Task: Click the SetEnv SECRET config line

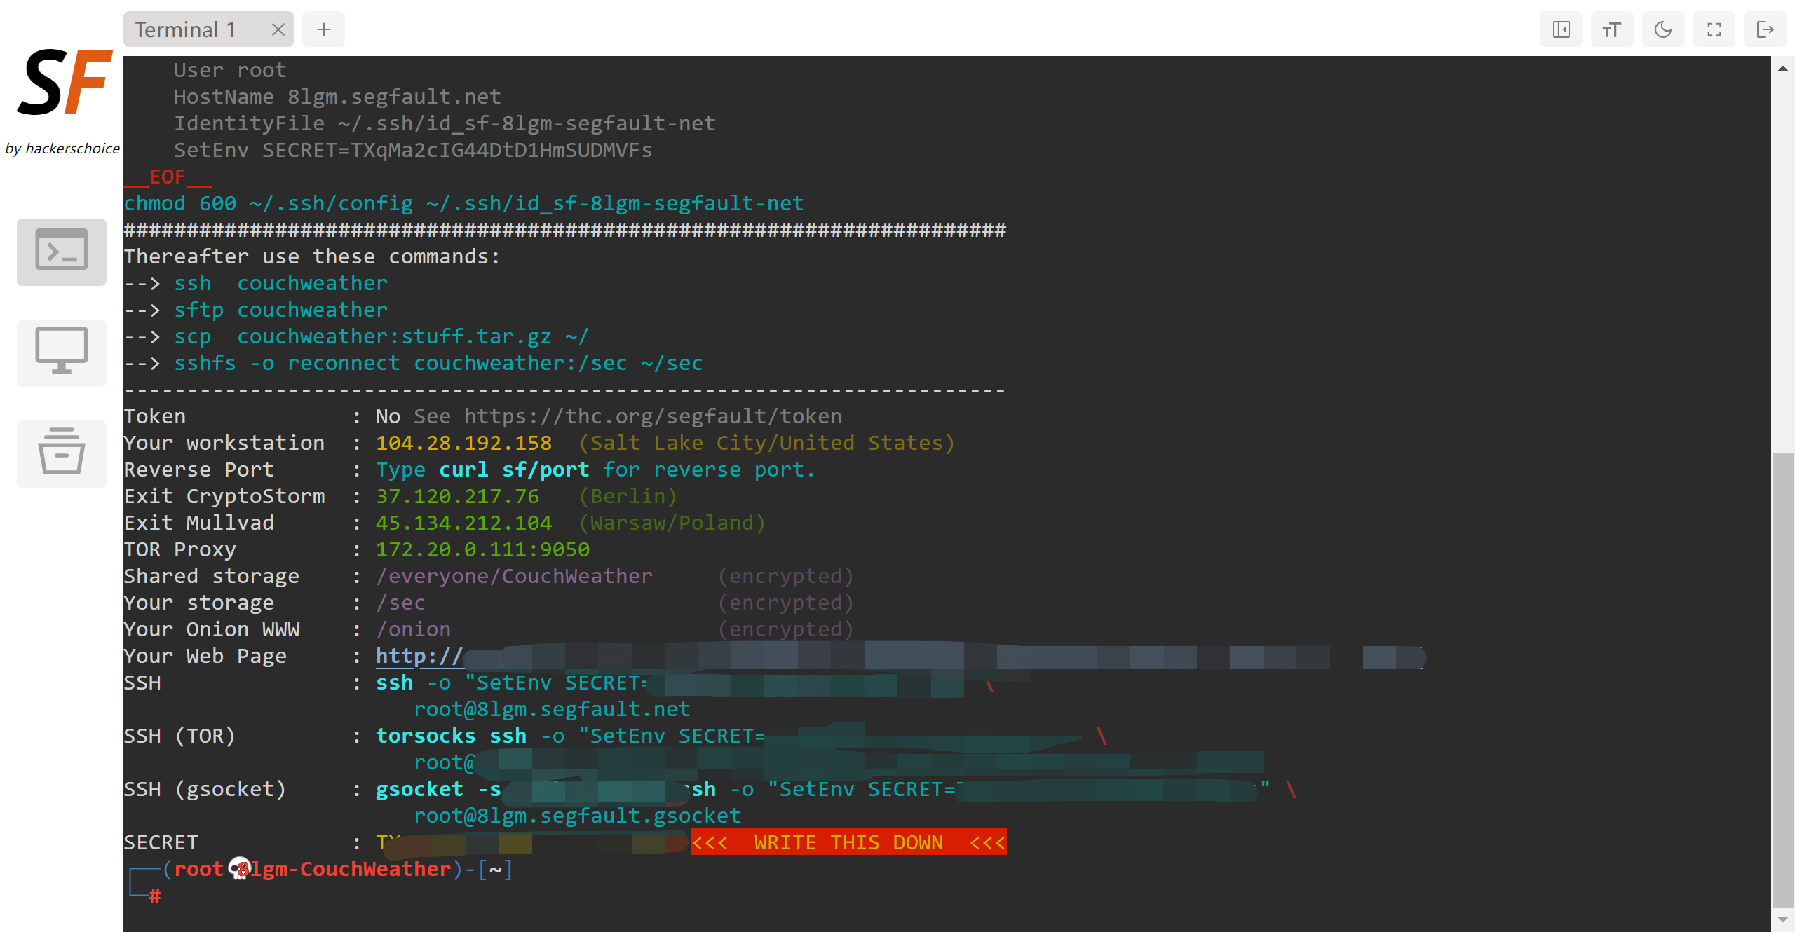Action: coord(413,150)
